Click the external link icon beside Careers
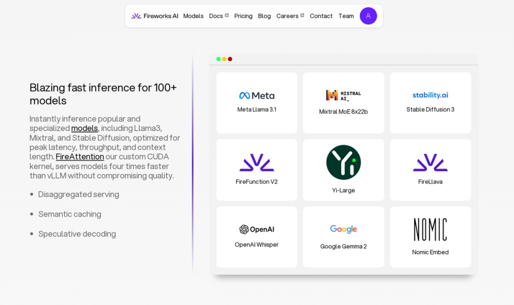Viewport: 514px width, 305px height. (302, 15)
